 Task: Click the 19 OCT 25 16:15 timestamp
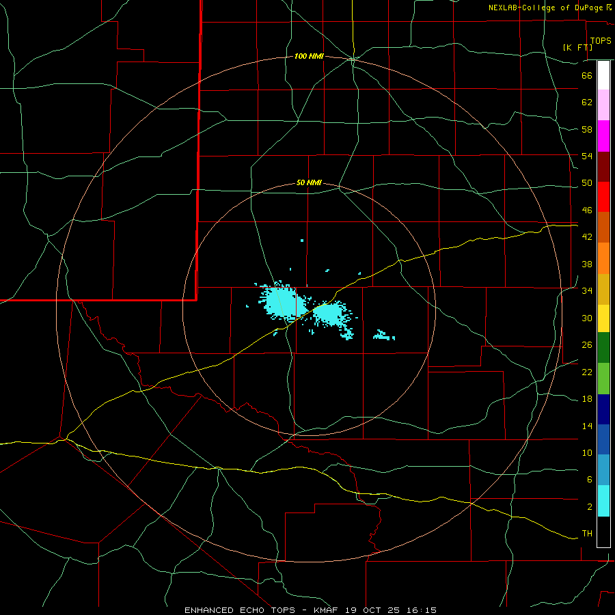391,610
